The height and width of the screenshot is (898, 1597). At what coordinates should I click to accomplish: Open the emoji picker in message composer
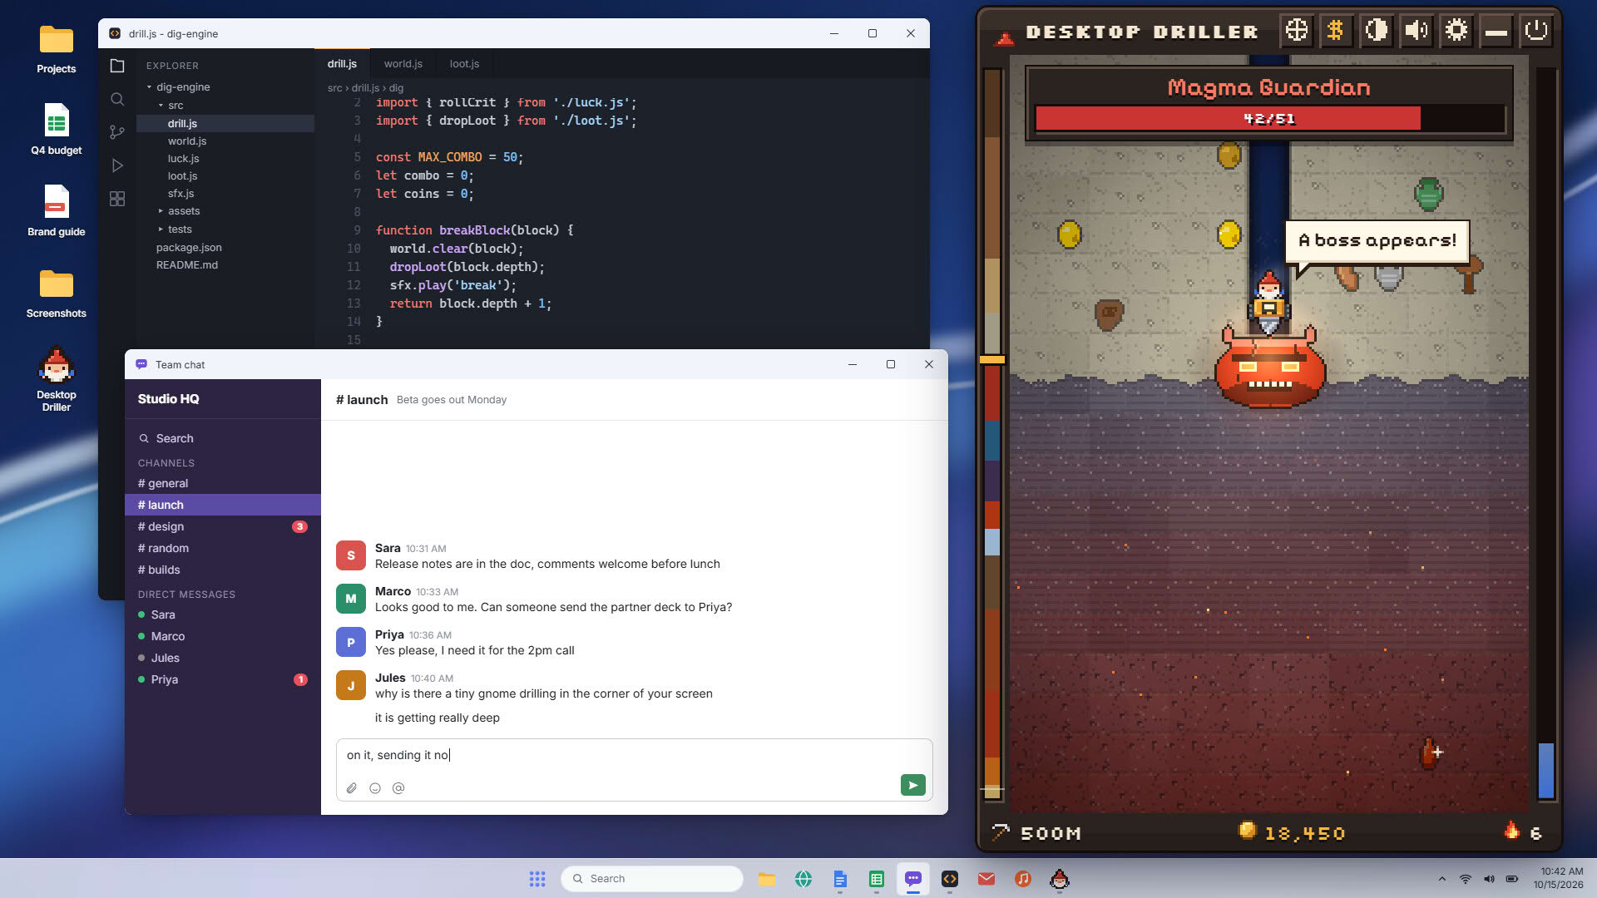[375, 788]
